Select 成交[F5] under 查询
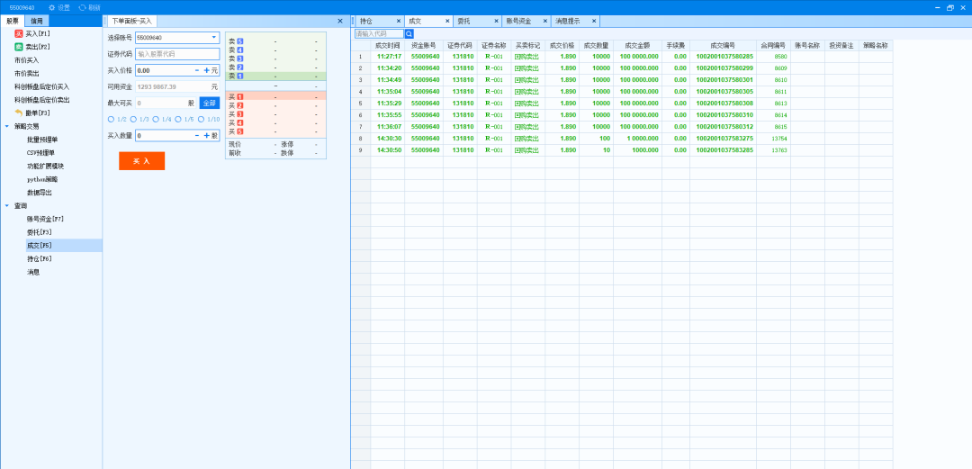 (x=39, y=246)
